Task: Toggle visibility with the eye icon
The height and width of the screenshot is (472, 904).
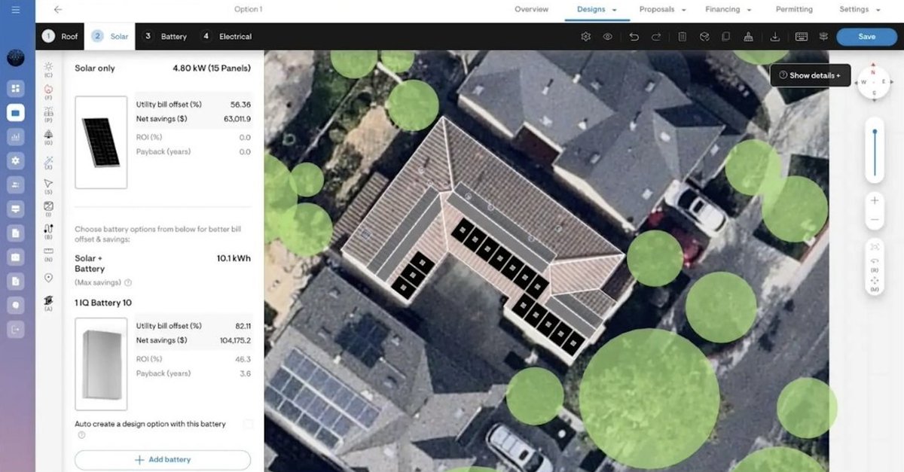Action: 607,36
